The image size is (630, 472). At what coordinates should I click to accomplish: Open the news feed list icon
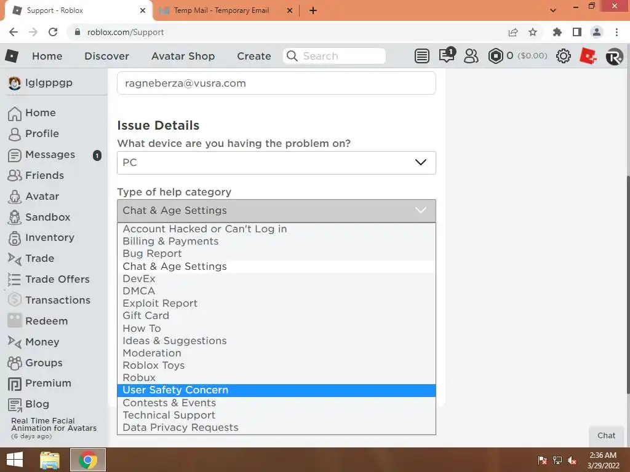click(422, 56)
